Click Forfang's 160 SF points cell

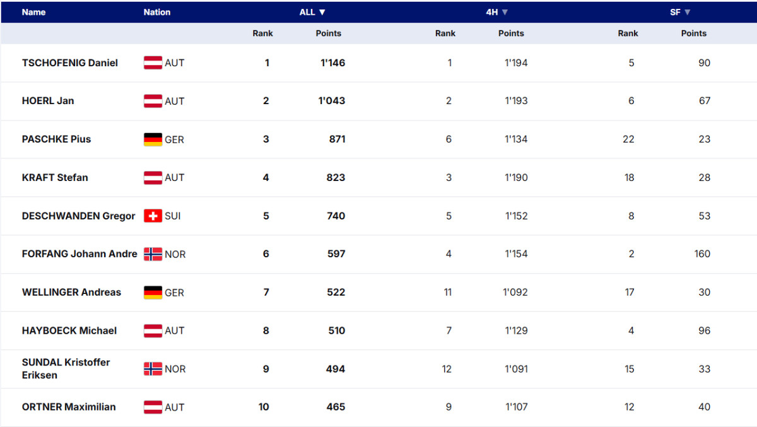click(x=702, y=254)
